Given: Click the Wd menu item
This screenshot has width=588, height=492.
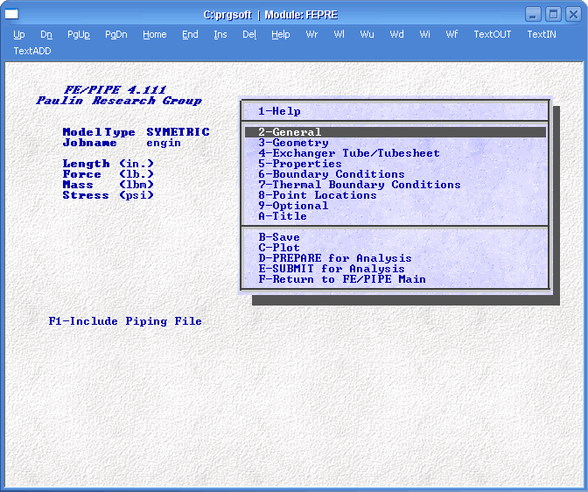Looking at the screenshot, I should point(396,34).
